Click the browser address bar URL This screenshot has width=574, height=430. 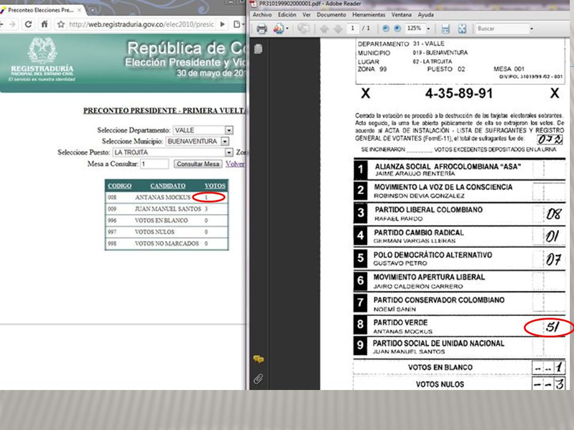(x=141, y=24)
